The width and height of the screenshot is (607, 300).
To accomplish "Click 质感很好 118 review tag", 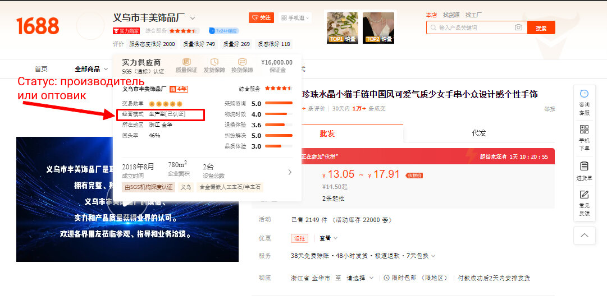I will [x=273, y=44].
